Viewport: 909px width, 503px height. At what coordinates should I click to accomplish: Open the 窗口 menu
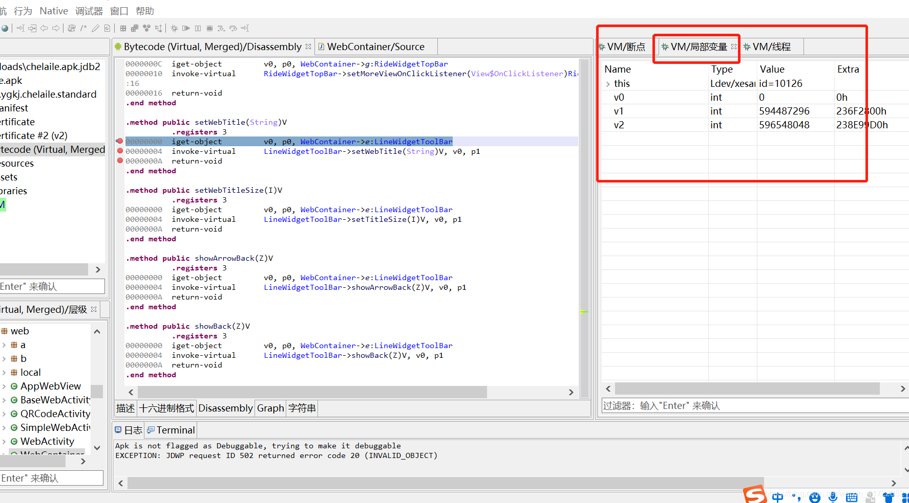click(x=119, y=11)
